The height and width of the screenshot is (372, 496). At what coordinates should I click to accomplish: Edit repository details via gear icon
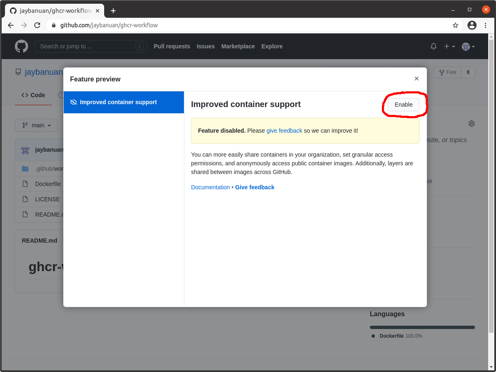(x=472, y=124)
